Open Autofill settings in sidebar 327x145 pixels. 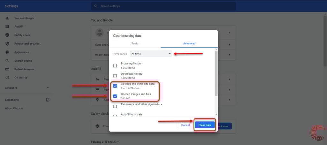[x=19, y=27]
